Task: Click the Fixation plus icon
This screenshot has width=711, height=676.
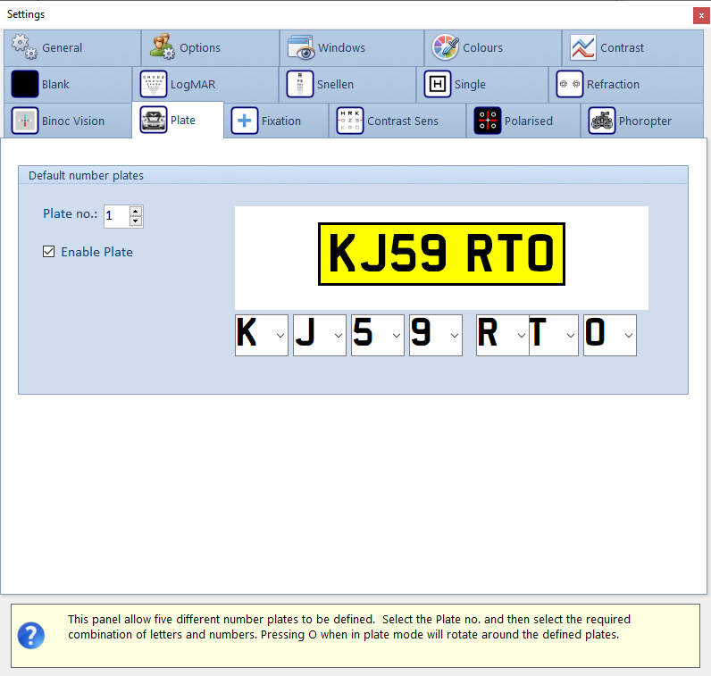Action: [245, 121]
